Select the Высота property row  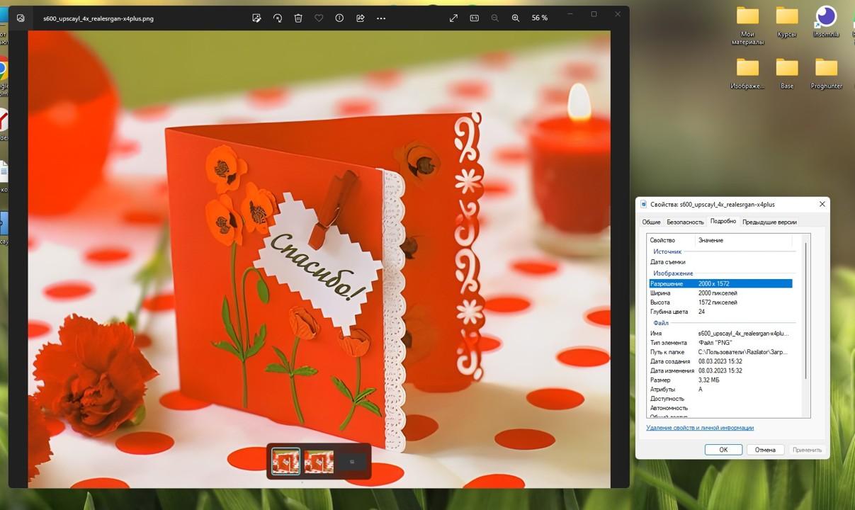[720, 302]
